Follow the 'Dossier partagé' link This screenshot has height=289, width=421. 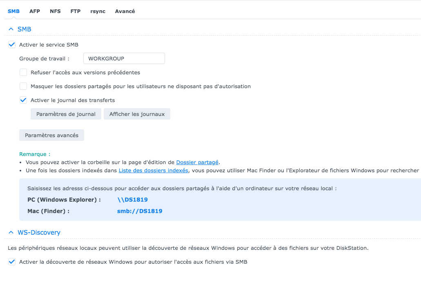(197, 162)
